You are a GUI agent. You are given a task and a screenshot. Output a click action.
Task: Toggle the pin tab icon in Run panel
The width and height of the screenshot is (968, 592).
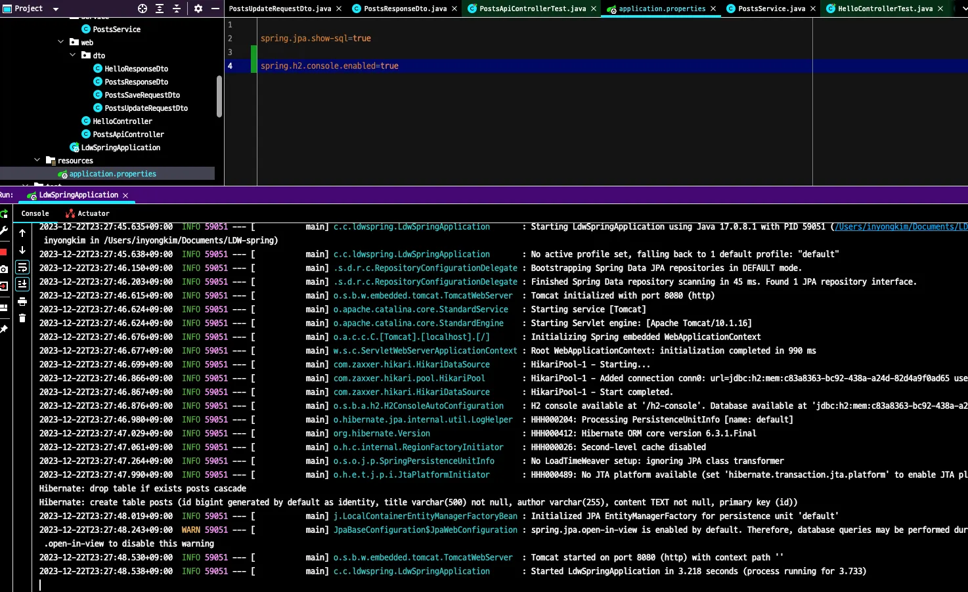click(4, 329)
